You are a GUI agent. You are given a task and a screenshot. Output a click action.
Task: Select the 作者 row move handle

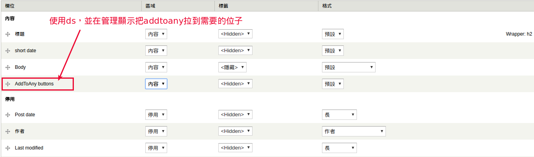pos(8,131)
